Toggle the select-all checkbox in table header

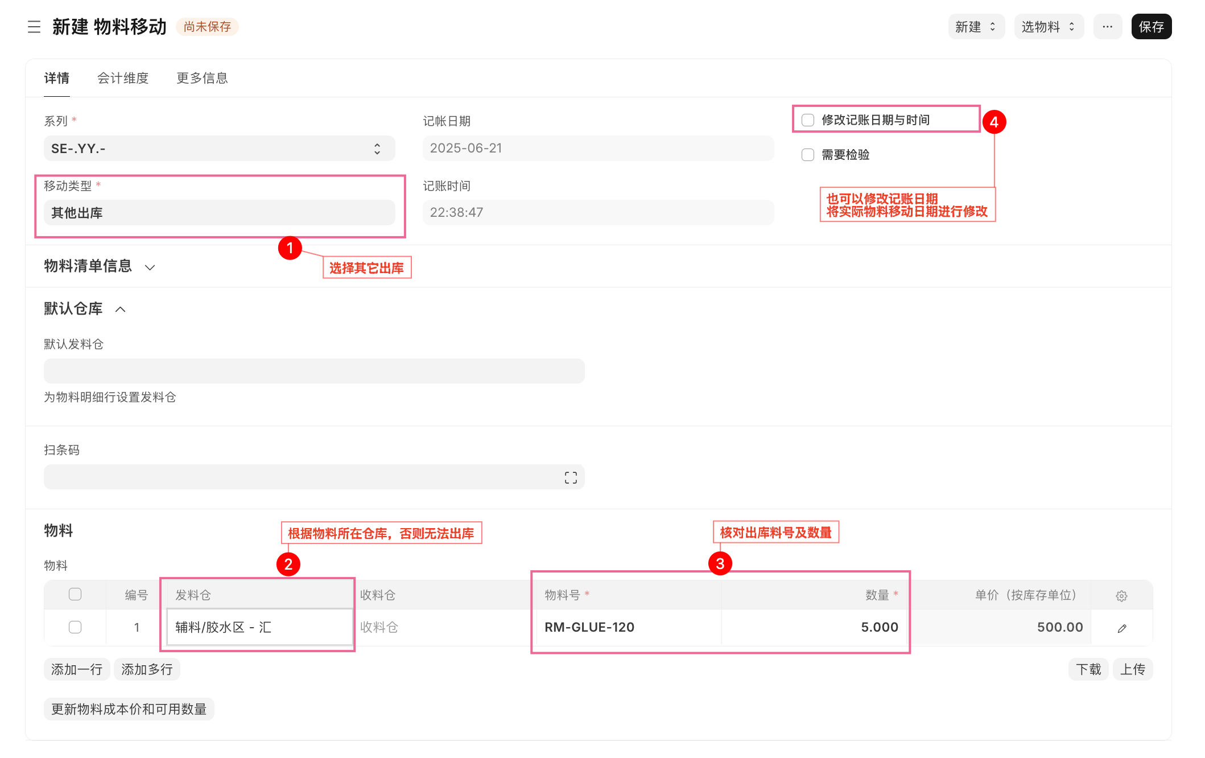point(75,594)
